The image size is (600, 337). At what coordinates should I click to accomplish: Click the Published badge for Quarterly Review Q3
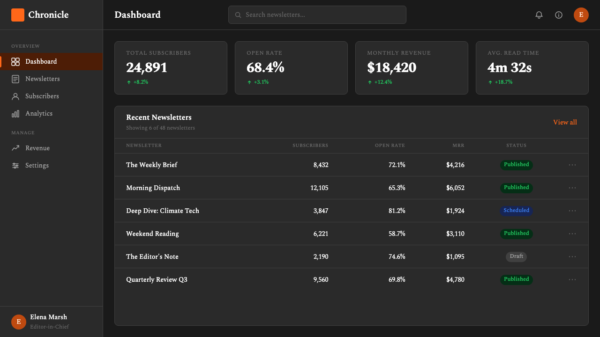coord(517,279)
